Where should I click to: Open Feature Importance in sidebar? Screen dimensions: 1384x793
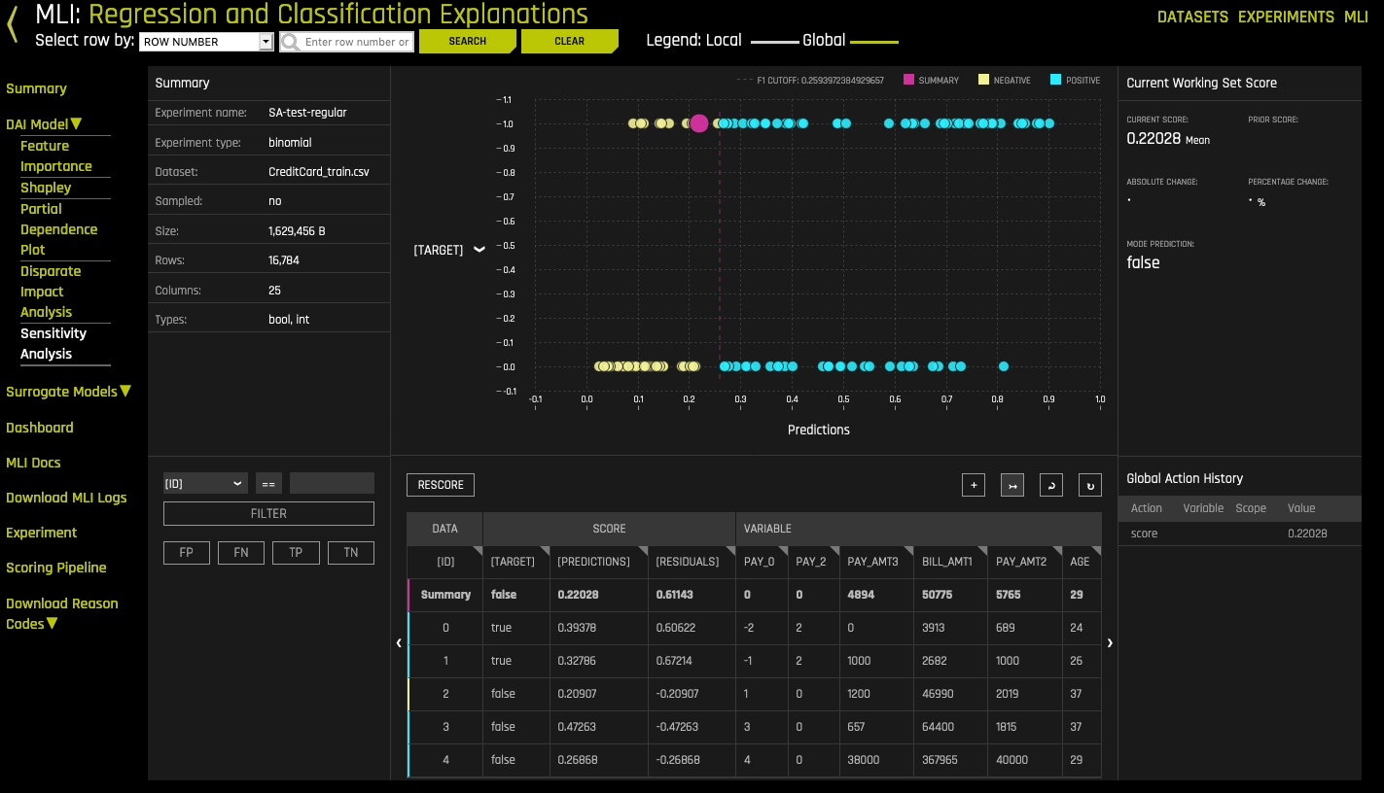click(56, 155)
